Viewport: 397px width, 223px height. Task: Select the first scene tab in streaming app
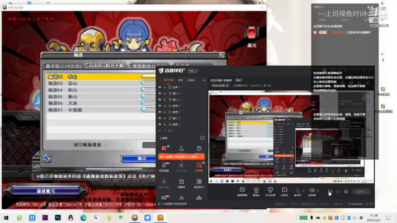click(168, 80)
